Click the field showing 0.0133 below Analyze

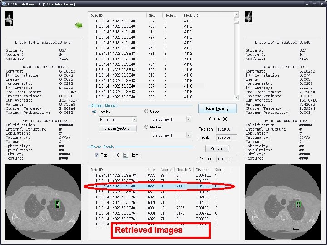point(226,159)
